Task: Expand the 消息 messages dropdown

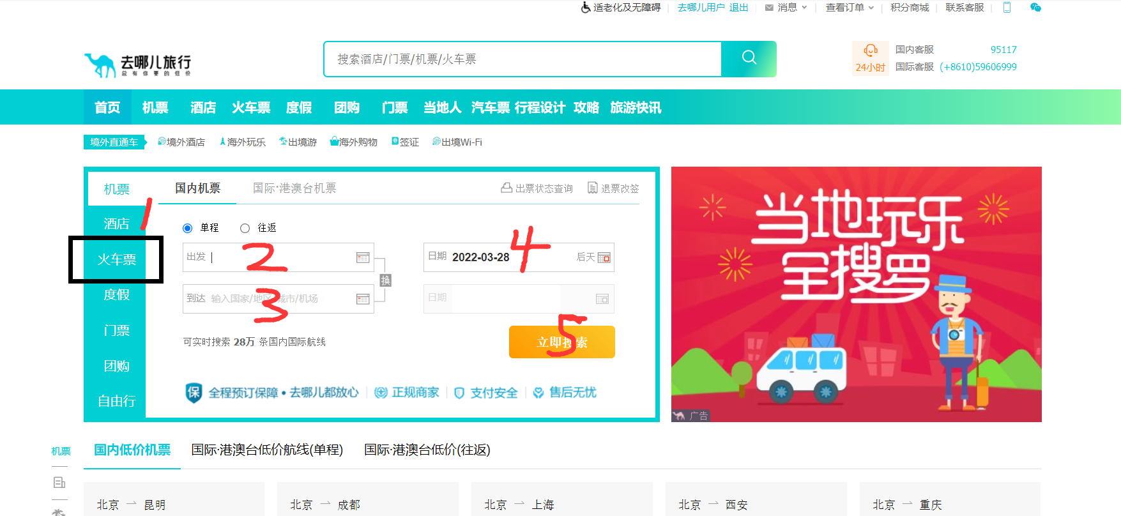Action: point(786,8)
